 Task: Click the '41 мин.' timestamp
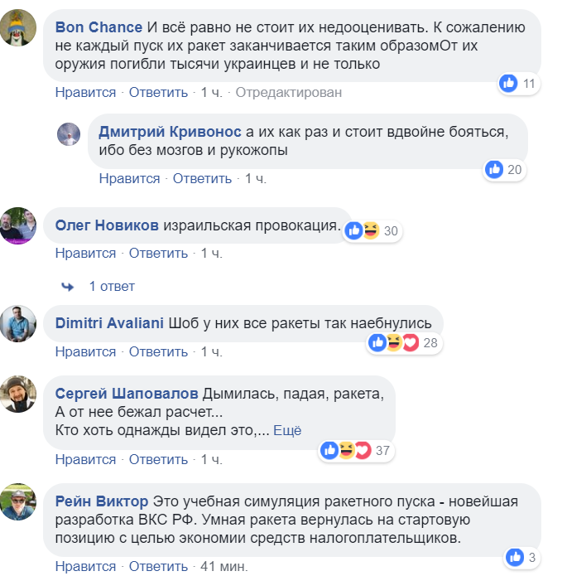tap(219, 567)
